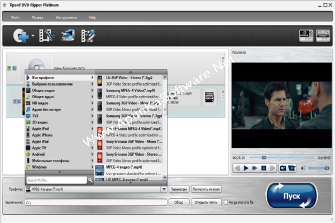Viewport: 335px width, 223px height.
Task: Stop the preview playback
Action: (x=264, y=168)
